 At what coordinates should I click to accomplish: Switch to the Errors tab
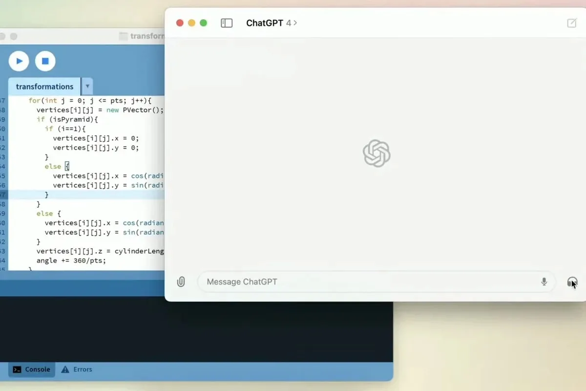(82, 369)
